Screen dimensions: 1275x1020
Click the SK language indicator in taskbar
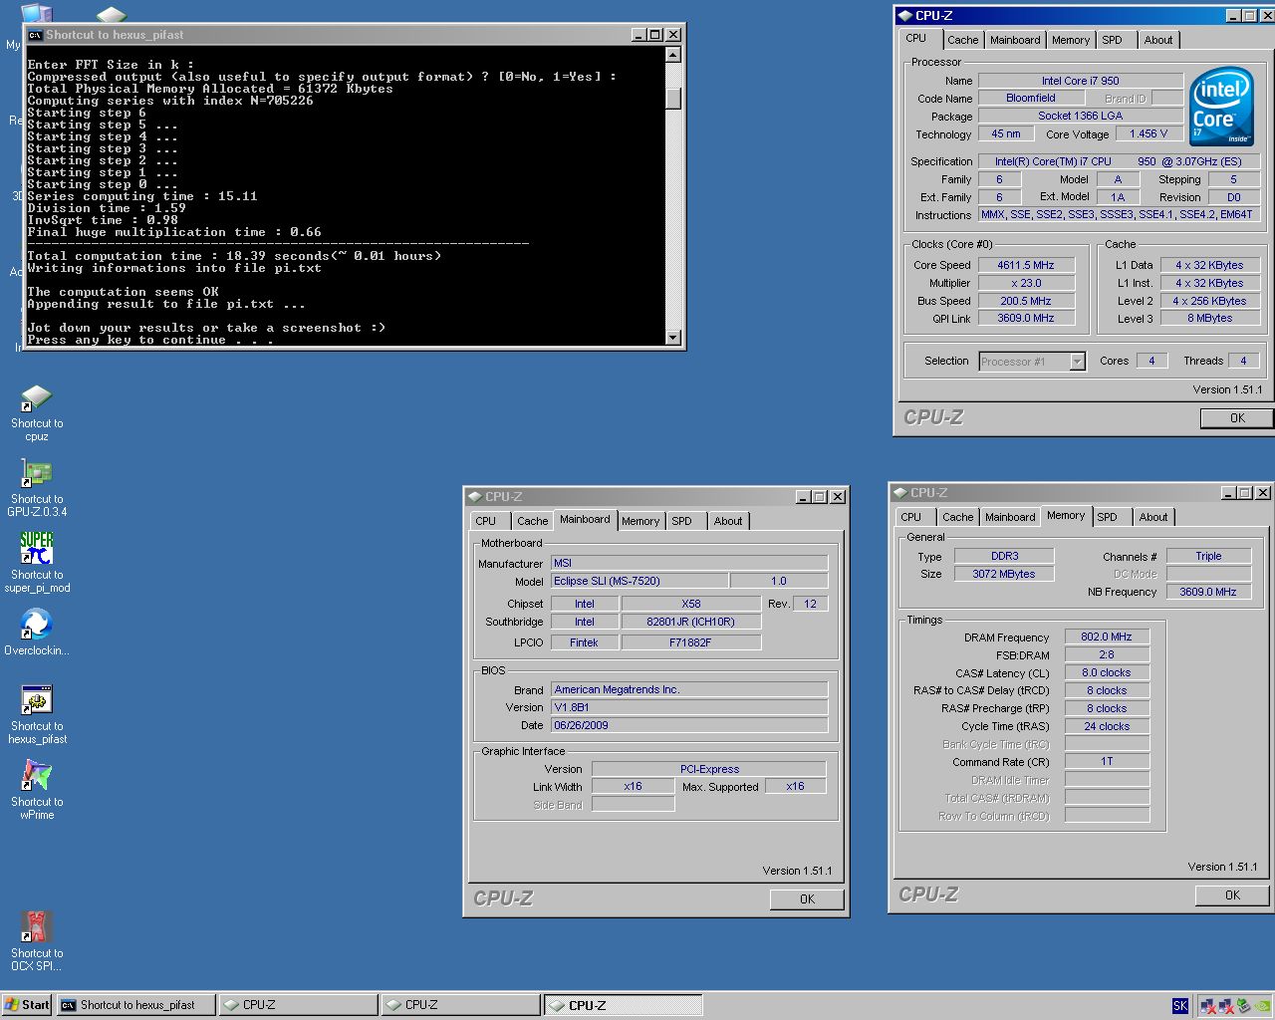pyautogui.click(x=1180, y=1006)
